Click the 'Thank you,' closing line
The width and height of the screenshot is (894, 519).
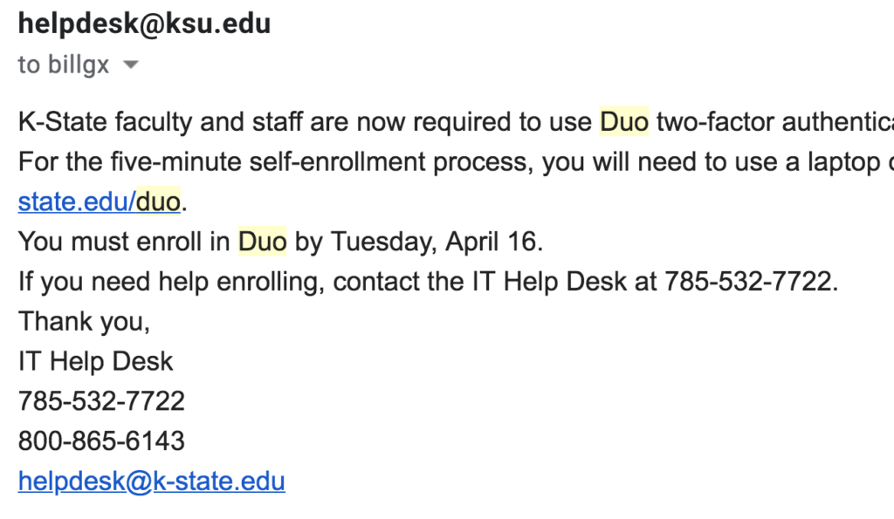click(x=84, y=322)
